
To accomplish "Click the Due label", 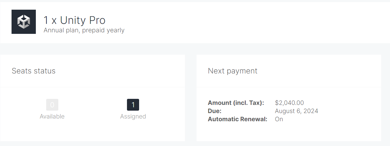I will point(215,111).
